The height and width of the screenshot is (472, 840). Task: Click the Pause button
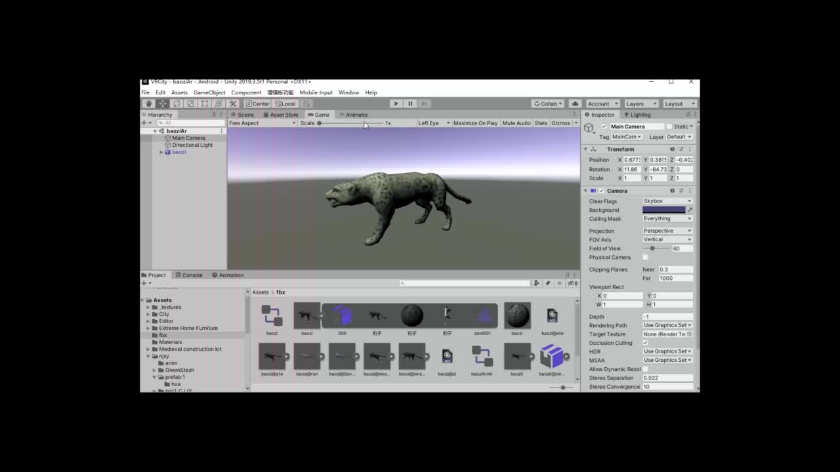tap(410, 104)
